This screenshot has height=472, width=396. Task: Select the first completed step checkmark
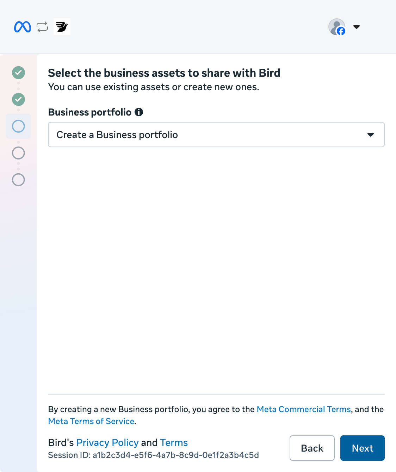pyautogui.click(x=18, y=73)
